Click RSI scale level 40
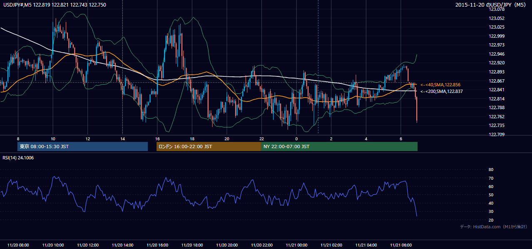Screen dimensions: 532x249 pyautogui.click(x=491, y=203)
